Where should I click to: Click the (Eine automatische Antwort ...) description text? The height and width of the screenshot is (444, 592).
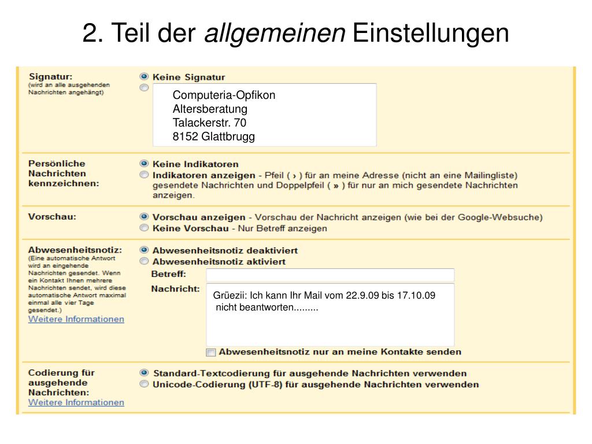(x=77, y=284)
